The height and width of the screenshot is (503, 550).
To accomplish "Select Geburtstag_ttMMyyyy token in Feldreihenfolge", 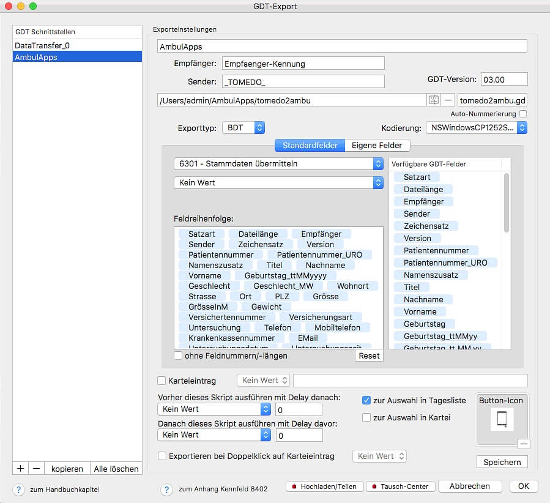I will [x=286, y=276].
